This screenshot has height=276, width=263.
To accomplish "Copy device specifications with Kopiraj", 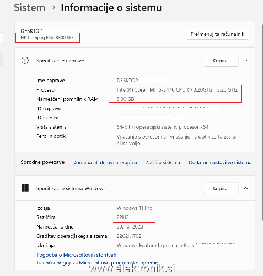I will [221, 61].
